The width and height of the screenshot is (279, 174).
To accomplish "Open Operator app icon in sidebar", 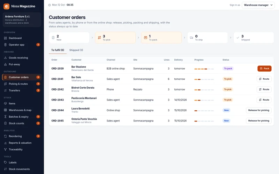I will (5, 45).
